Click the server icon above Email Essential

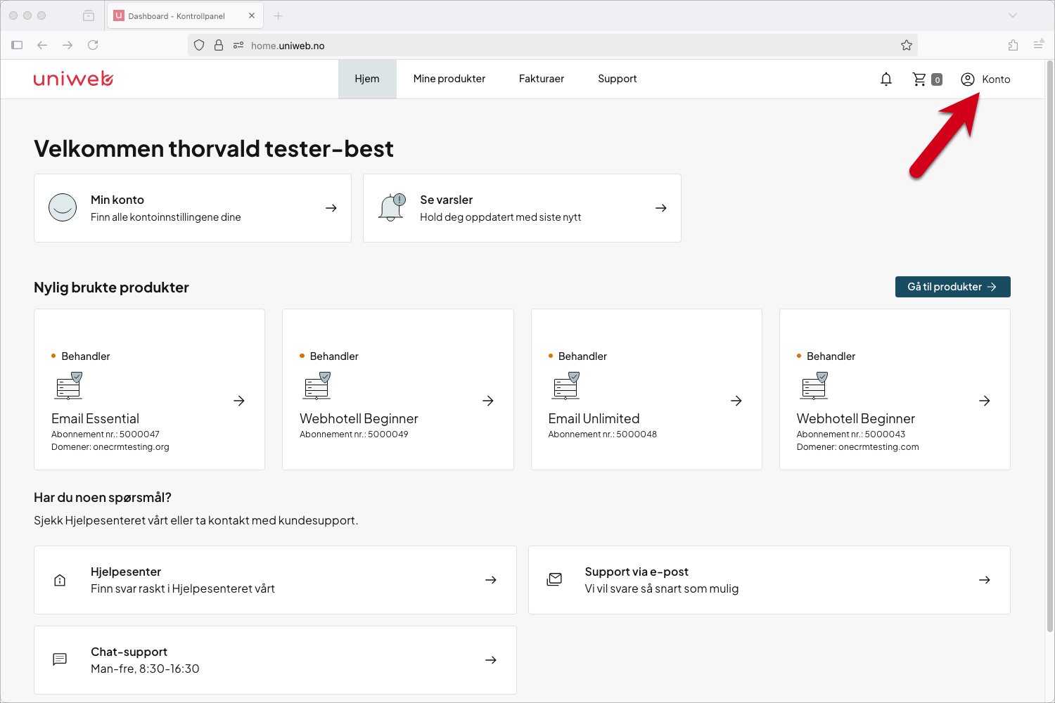[x=69, y=386]
